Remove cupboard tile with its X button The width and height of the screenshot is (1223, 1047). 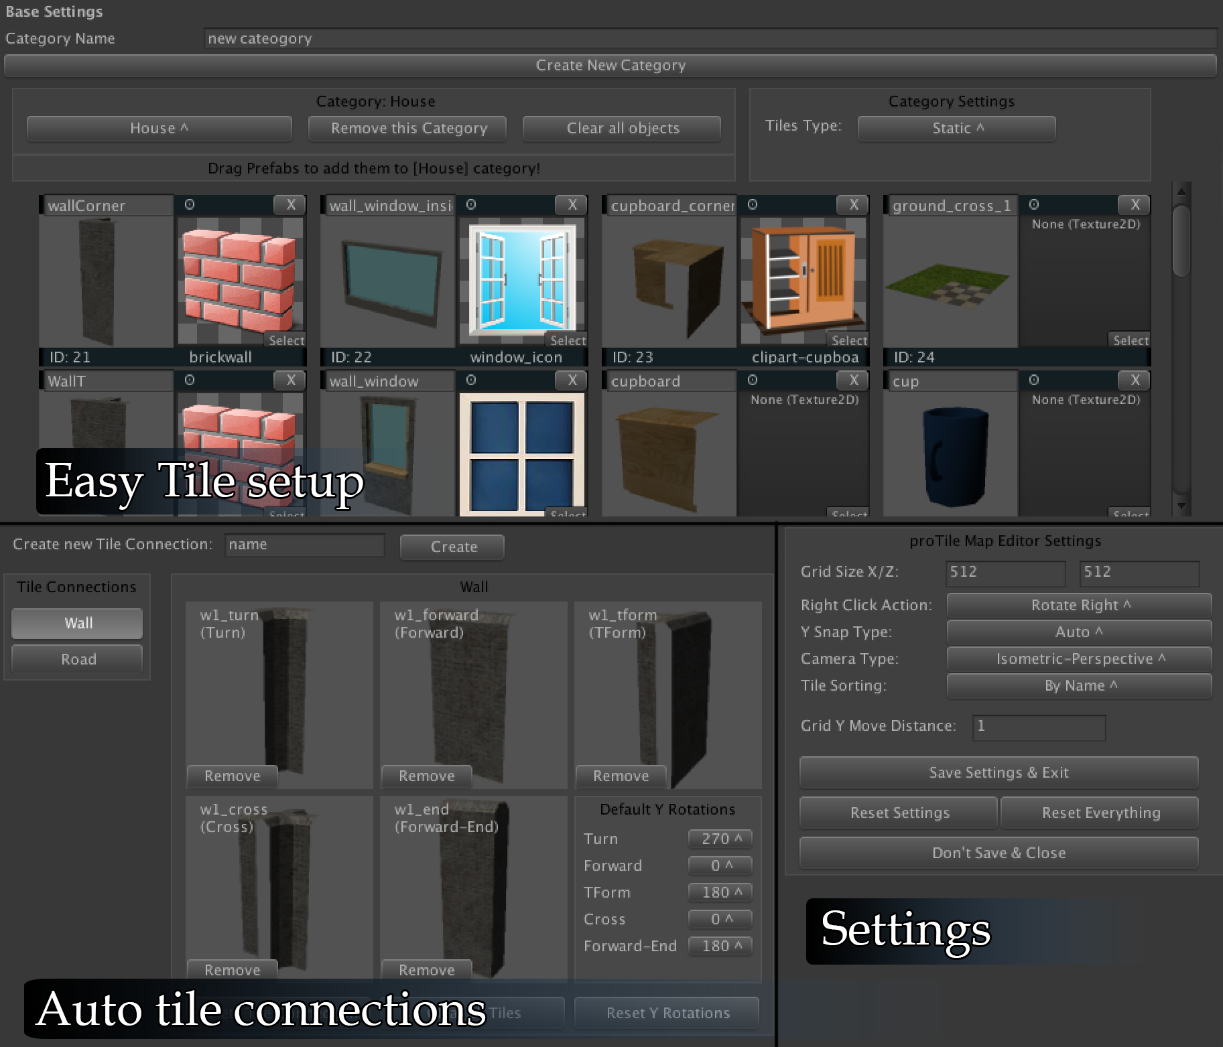(853, 380)
